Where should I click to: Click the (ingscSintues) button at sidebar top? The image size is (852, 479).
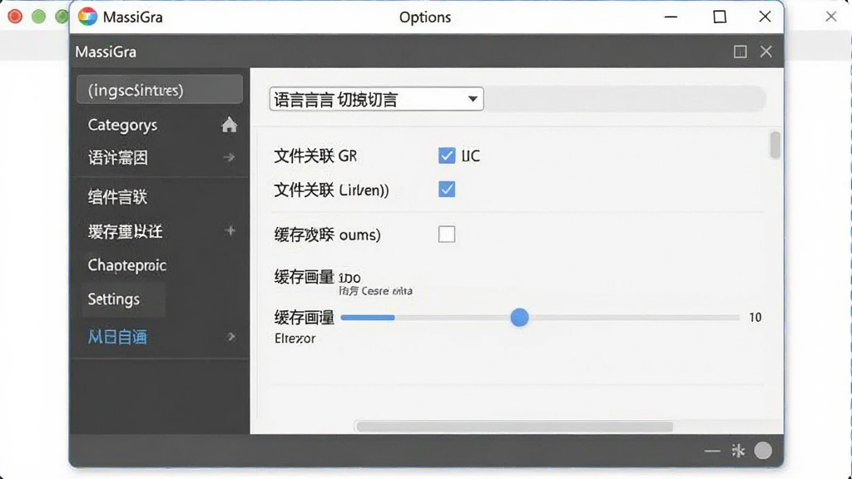(160, 90)
